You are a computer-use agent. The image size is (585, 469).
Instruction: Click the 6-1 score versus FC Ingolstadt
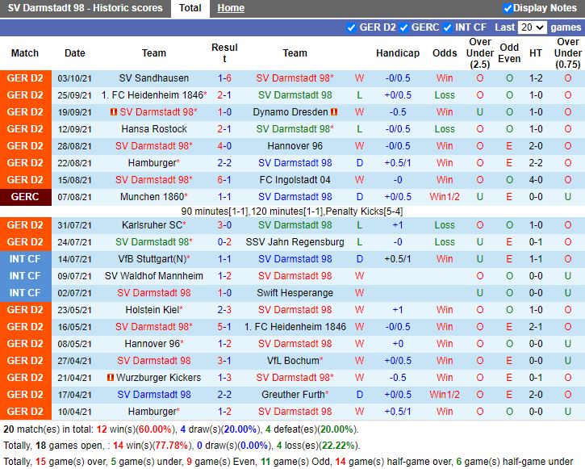point(224,180)
